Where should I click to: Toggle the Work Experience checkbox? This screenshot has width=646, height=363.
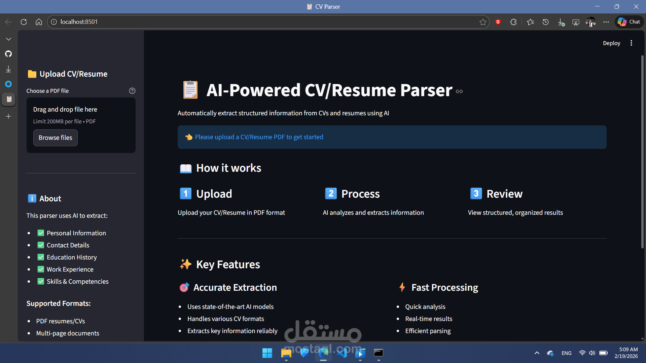pos(41,269)
